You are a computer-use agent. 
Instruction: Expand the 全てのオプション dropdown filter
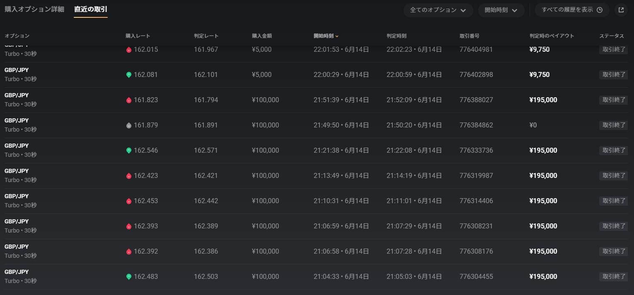[438, 10]
